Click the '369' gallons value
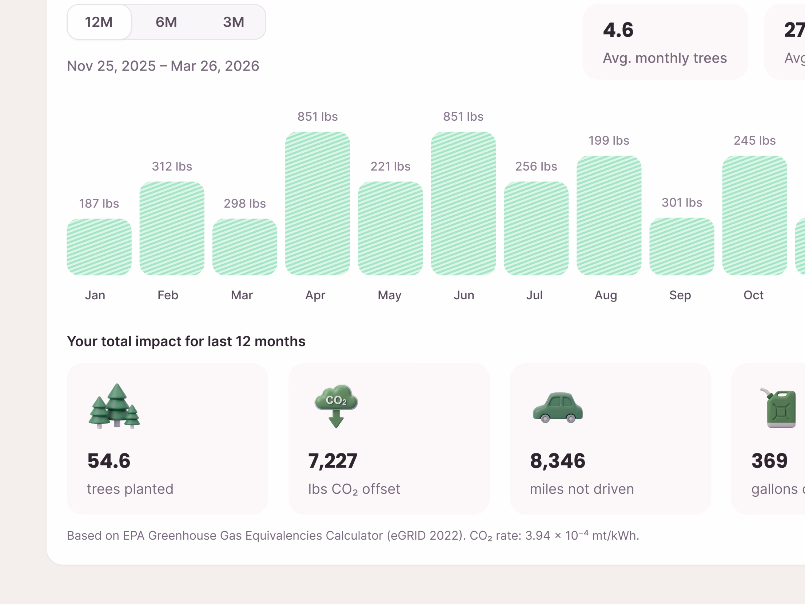Viewport: 805px width, 604px height. (x=770, y=461)
